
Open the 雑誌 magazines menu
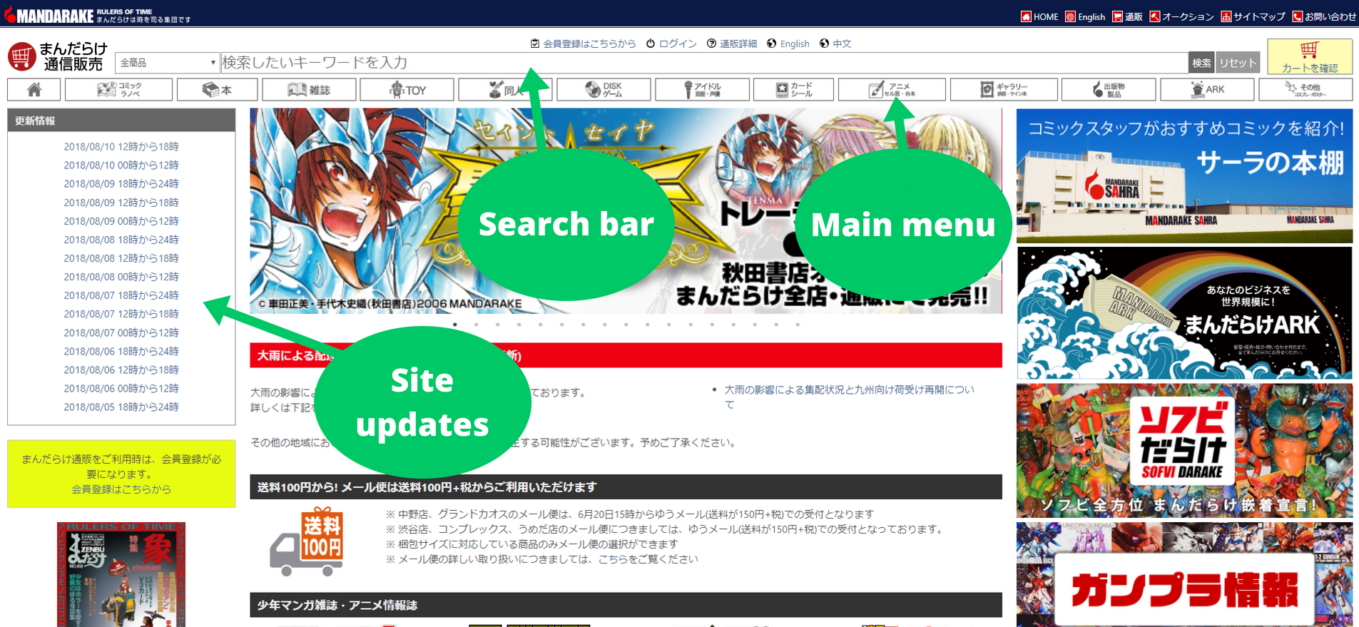tap(308, 90)
